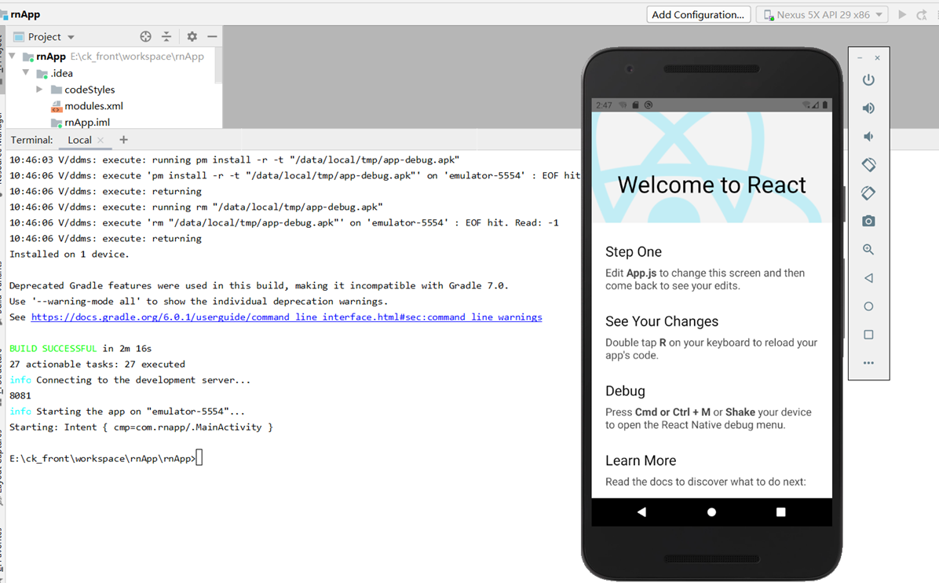Add new terminal tab with plus icon
The width and height of the screenshot is (939, 583).
tap(123, 140)
